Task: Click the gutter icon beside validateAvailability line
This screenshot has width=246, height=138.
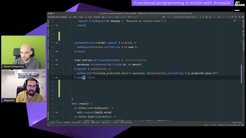Action: coord(57,64)
